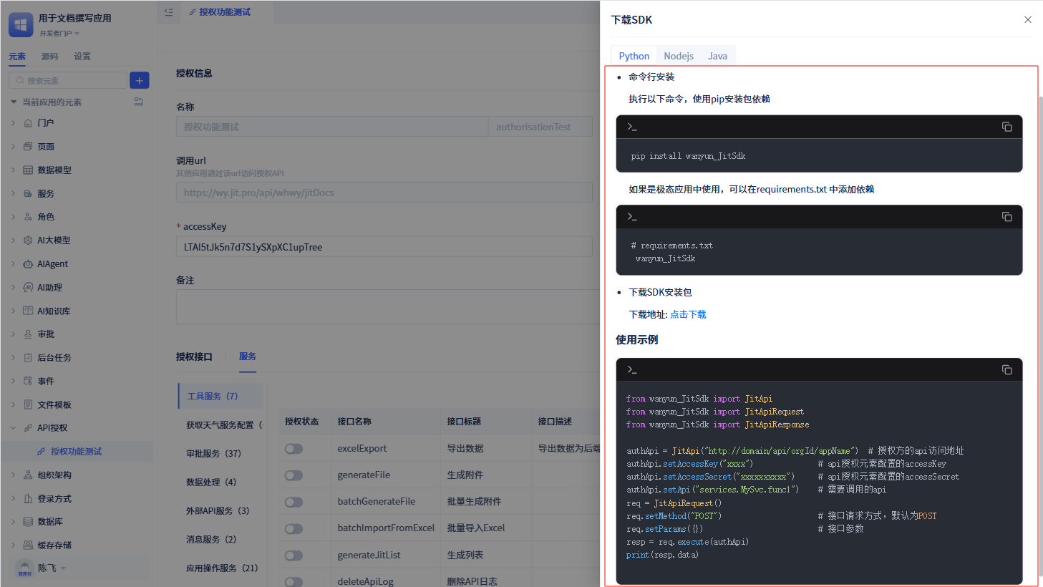The image size is (1043, 587).
Task: Click the blue plus add-element button
Action: tap(140, 80)
